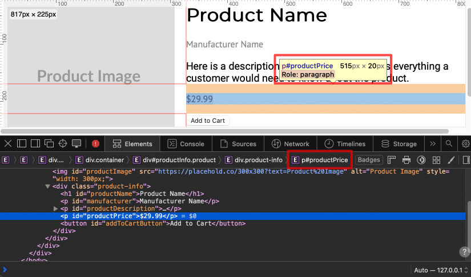Click the $29.99 price text

click(199, 99)
